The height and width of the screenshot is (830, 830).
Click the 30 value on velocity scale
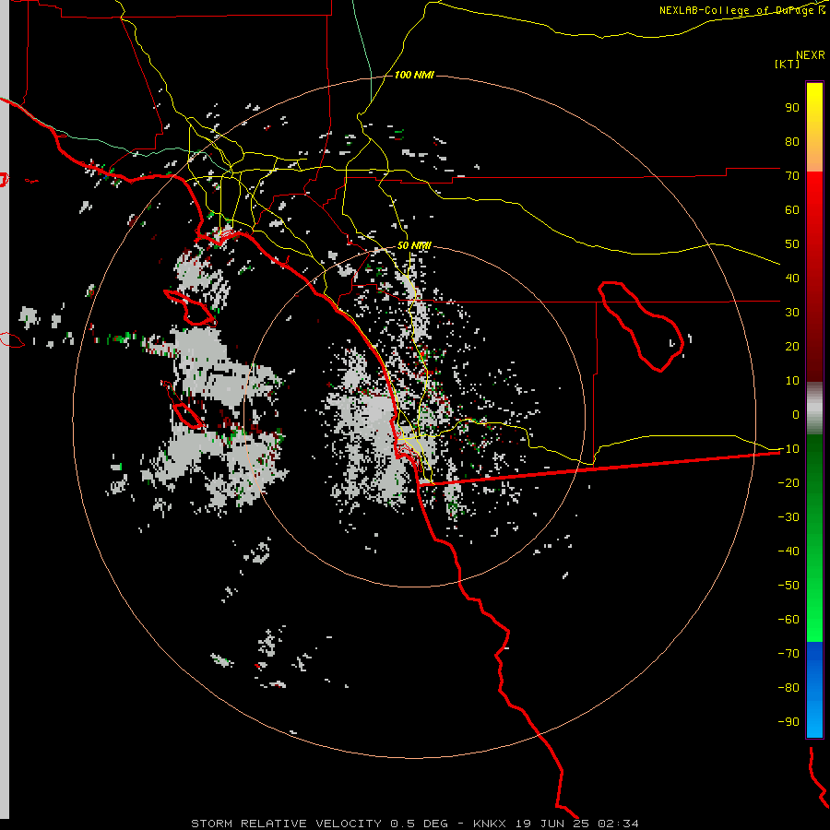(x=792, y=313)
